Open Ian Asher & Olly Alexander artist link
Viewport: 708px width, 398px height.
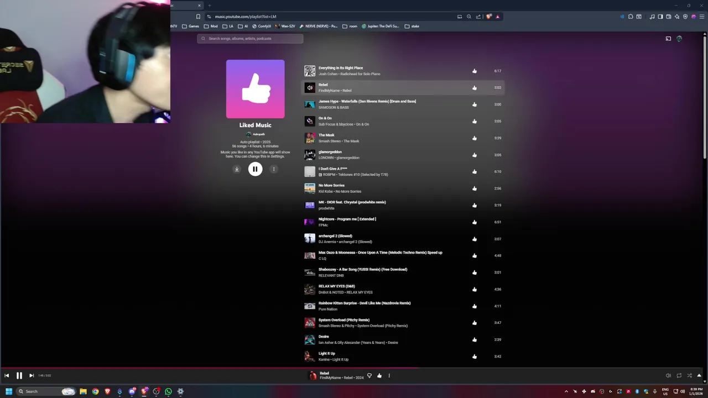[351, 343]
